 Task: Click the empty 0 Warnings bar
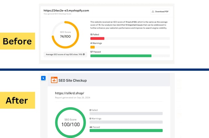[x=126, y=122]
